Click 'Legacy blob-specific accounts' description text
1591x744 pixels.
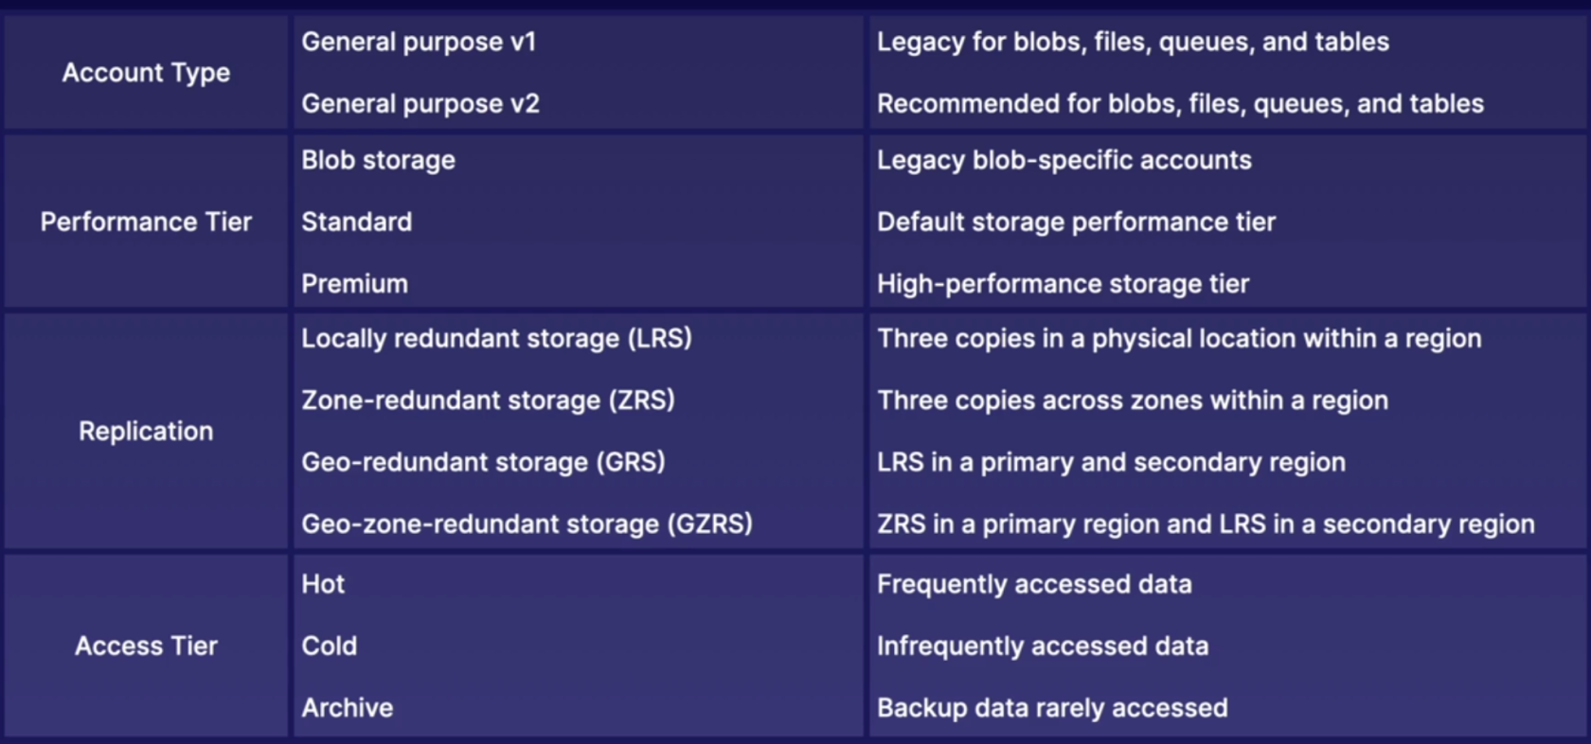click(x=1064, y=160)
